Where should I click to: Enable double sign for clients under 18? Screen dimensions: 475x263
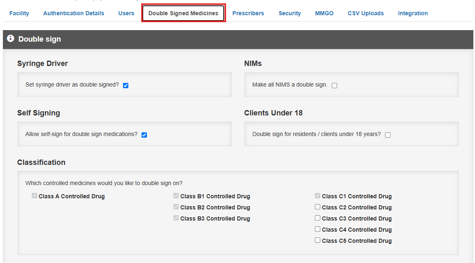click(388, 135)
